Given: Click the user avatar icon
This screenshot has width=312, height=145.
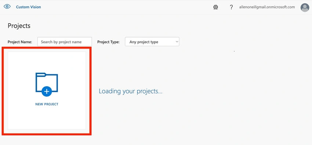Looking at the screenshot, I should point(305,8).
